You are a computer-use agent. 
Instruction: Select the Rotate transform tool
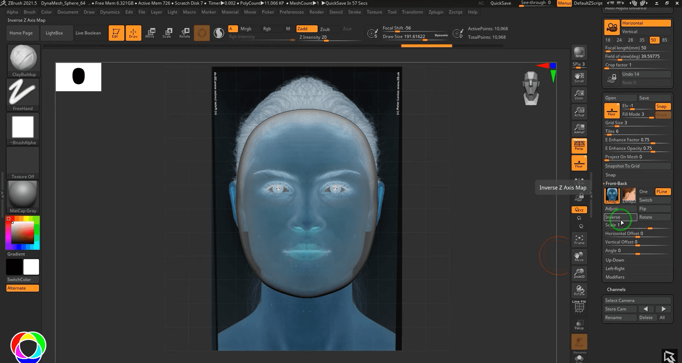point(184,33)
